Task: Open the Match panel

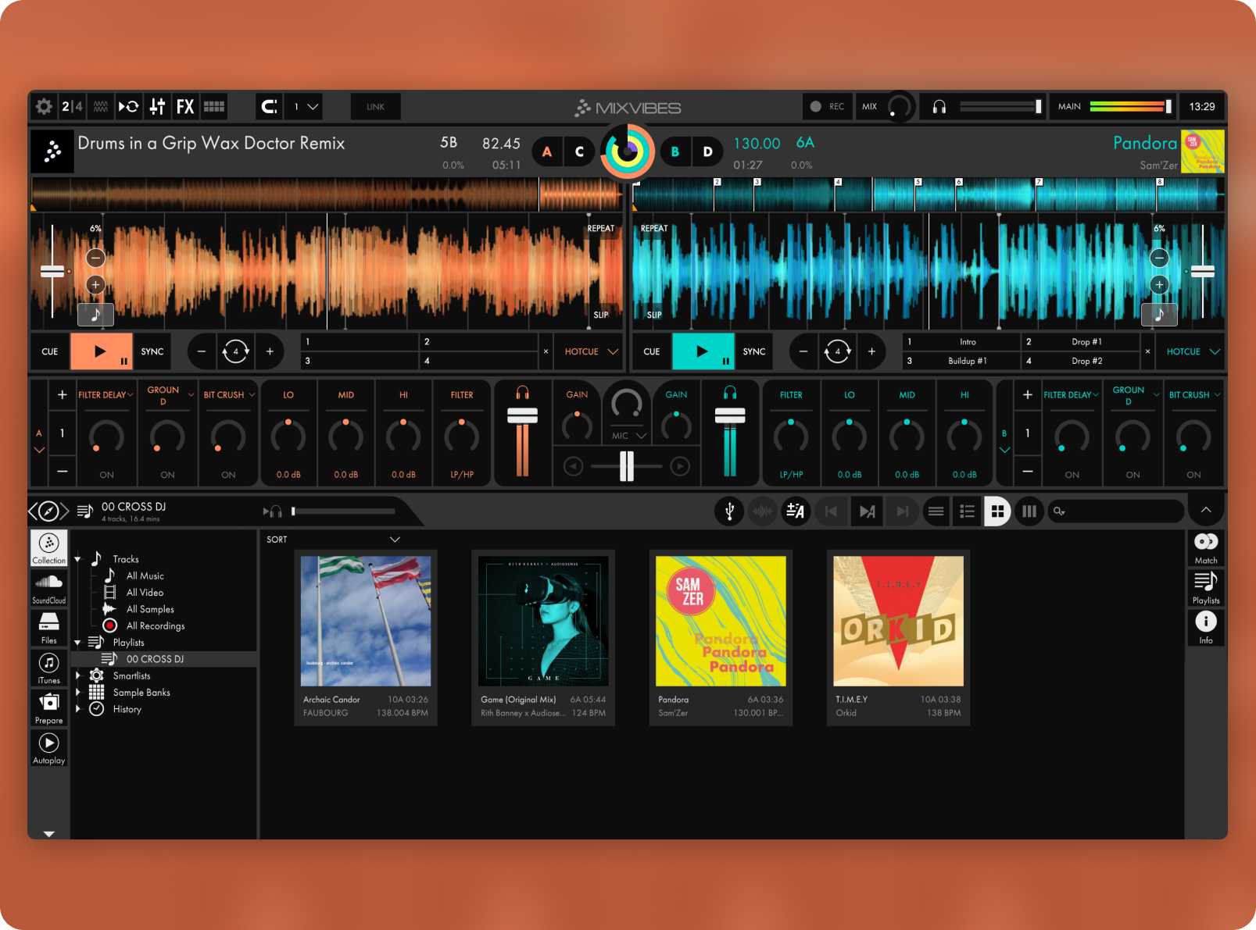Action: (1206, 548)
